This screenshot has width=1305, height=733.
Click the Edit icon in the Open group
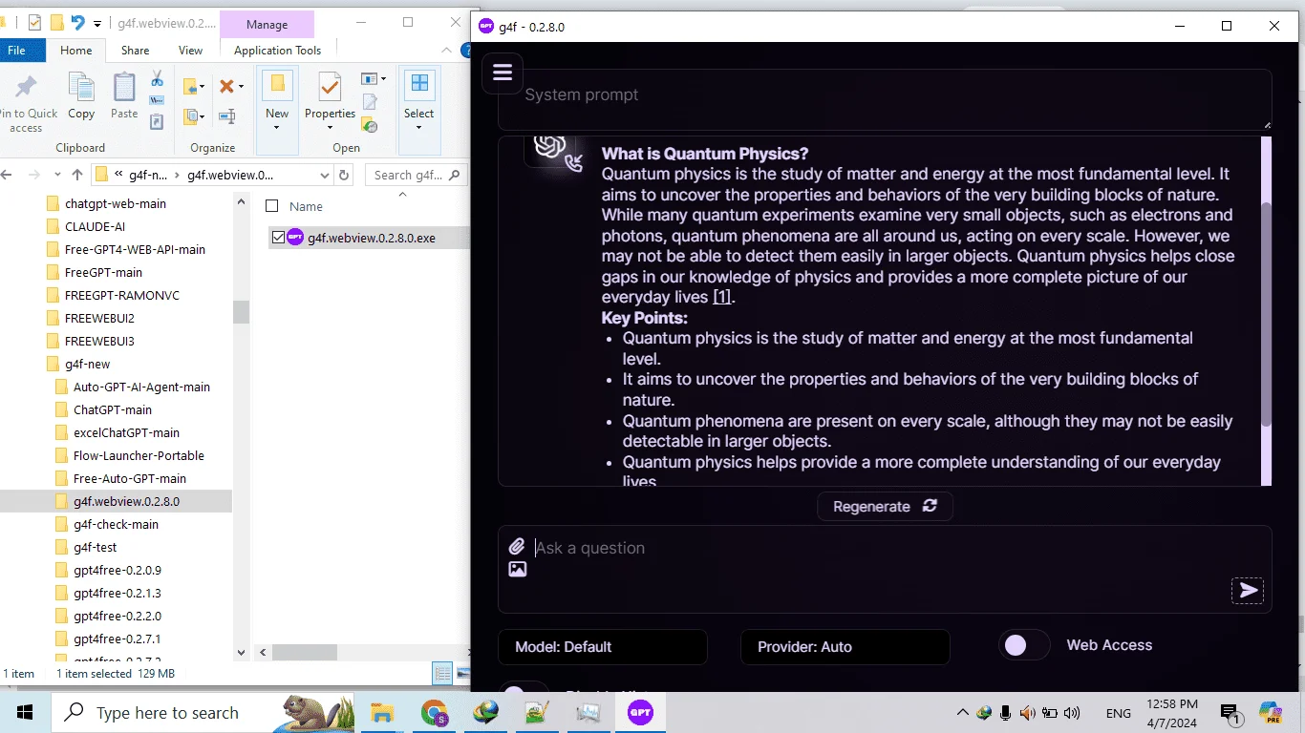pyautogui.click(x=370, y=101)
